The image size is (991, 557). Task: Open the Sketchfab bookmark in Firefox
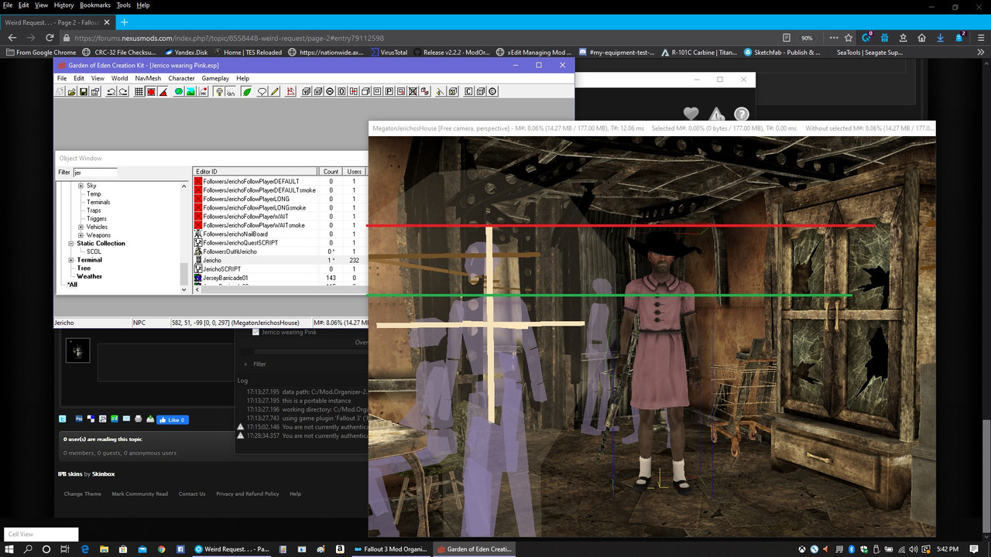(x=782, y=53)
